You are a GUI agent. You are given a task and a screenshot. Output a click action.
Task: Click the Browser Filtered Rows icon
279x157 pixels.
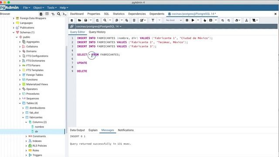[x=53, y=14]
